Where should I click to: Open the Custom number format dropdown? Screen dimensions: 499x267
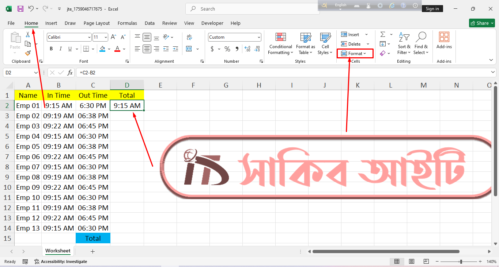tap(259, 37)
